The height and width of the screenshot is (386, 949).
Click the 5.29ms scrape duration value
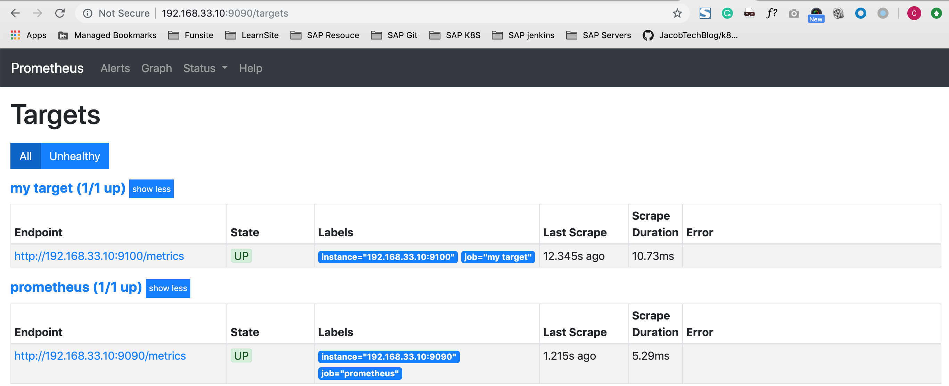coord(651,356)
